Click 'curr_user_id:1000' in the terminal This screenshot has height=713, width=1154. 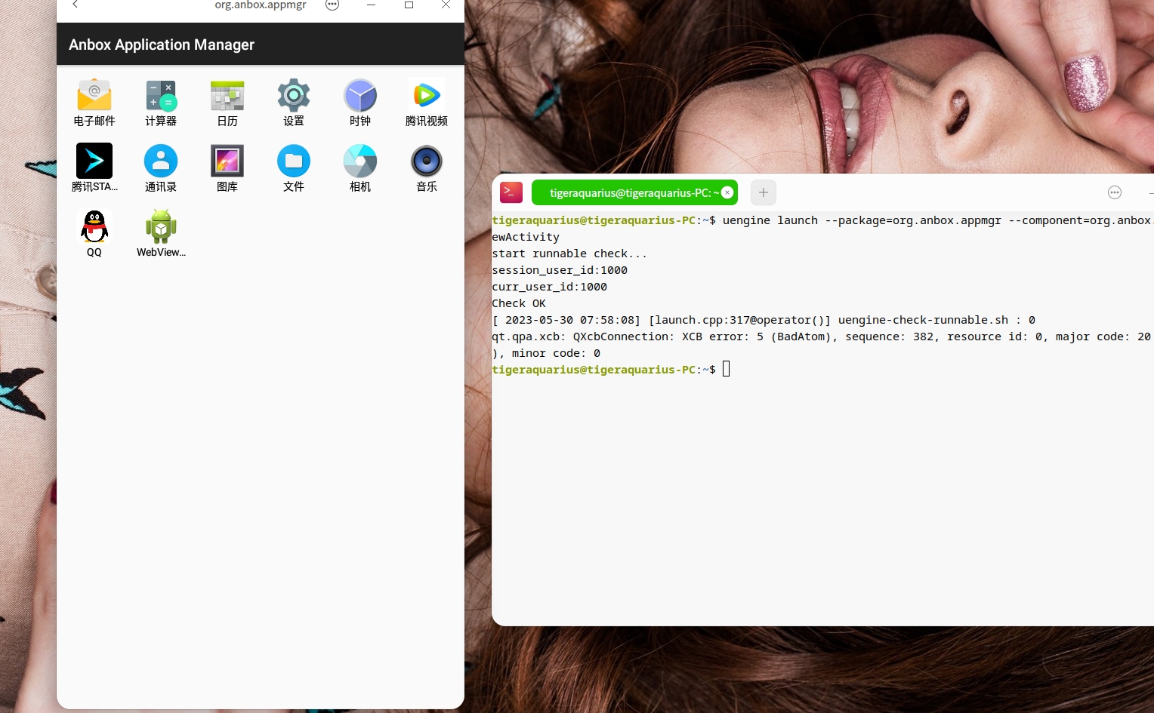tap(549, 287)
